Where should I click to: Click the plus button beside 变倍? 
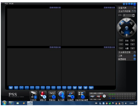click(132, 41)
